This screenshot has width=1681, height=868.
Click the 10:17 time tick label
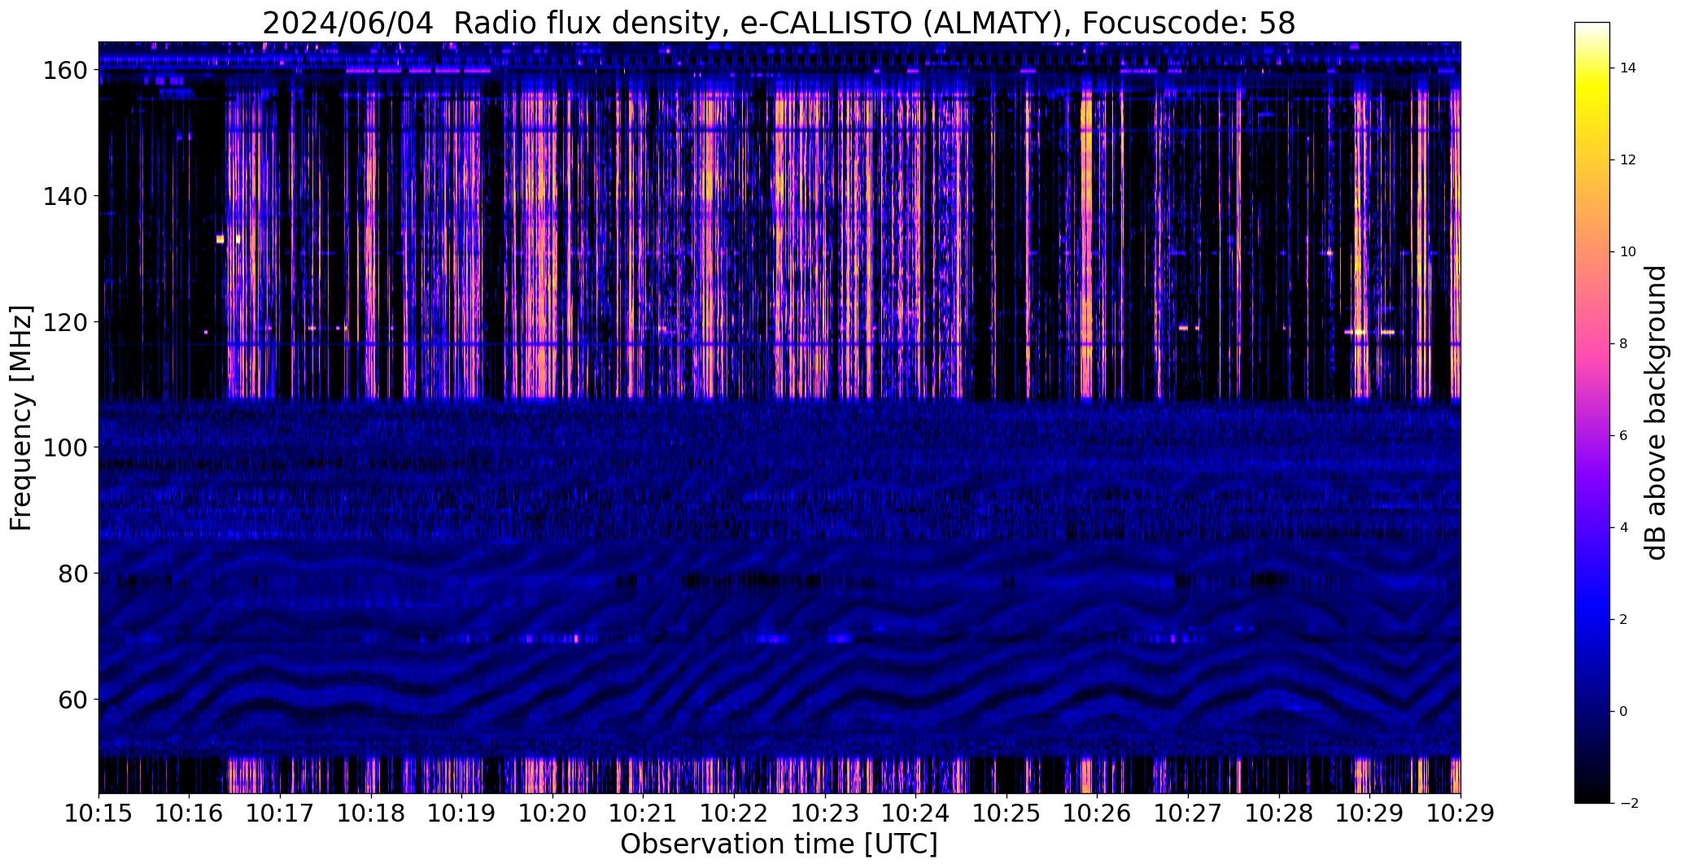click(x=280, y=813)
